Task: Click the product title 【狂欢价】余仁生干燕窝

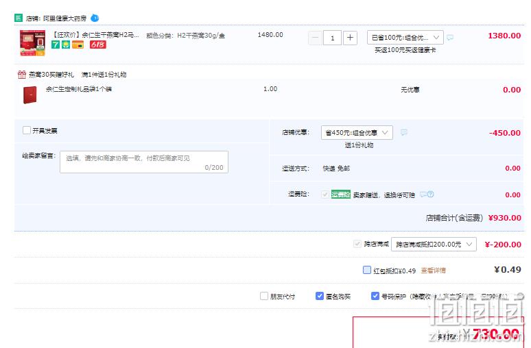Action: tap(96, 35)
